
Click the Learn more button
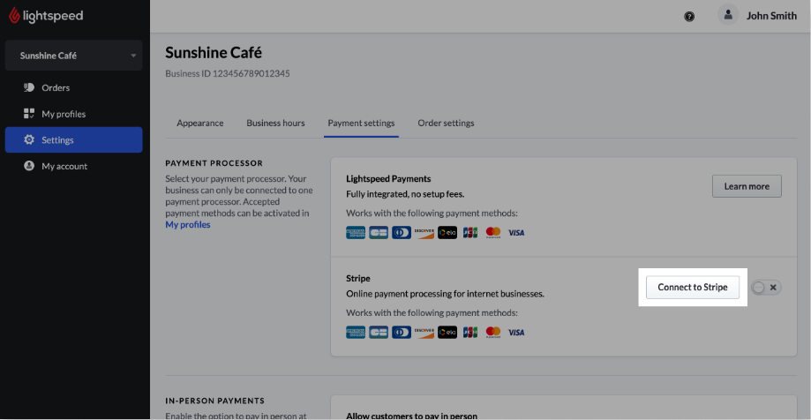tap(747, 186)
